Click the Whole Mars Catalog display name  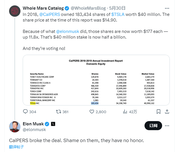point(43,8)
